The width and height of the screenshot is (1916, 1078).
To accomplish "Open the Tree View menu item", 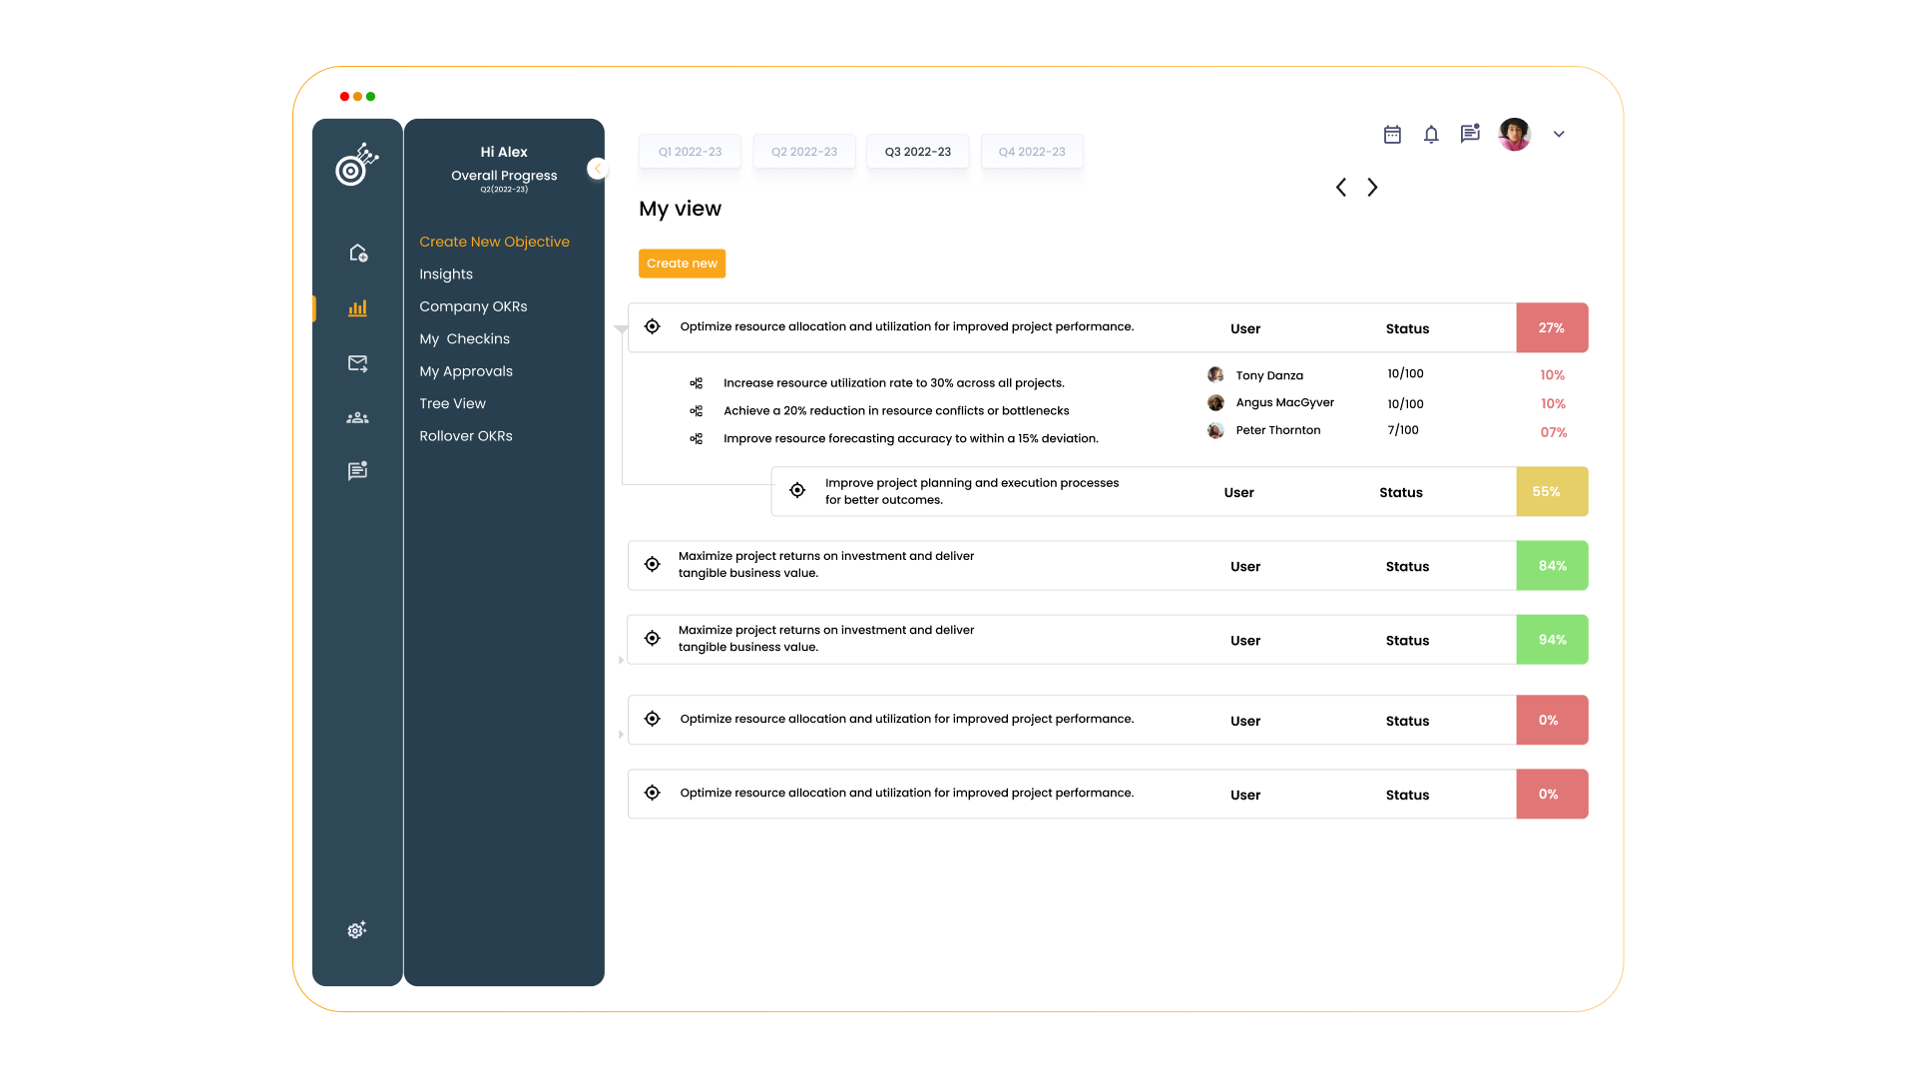I will (x=452, y=403).
